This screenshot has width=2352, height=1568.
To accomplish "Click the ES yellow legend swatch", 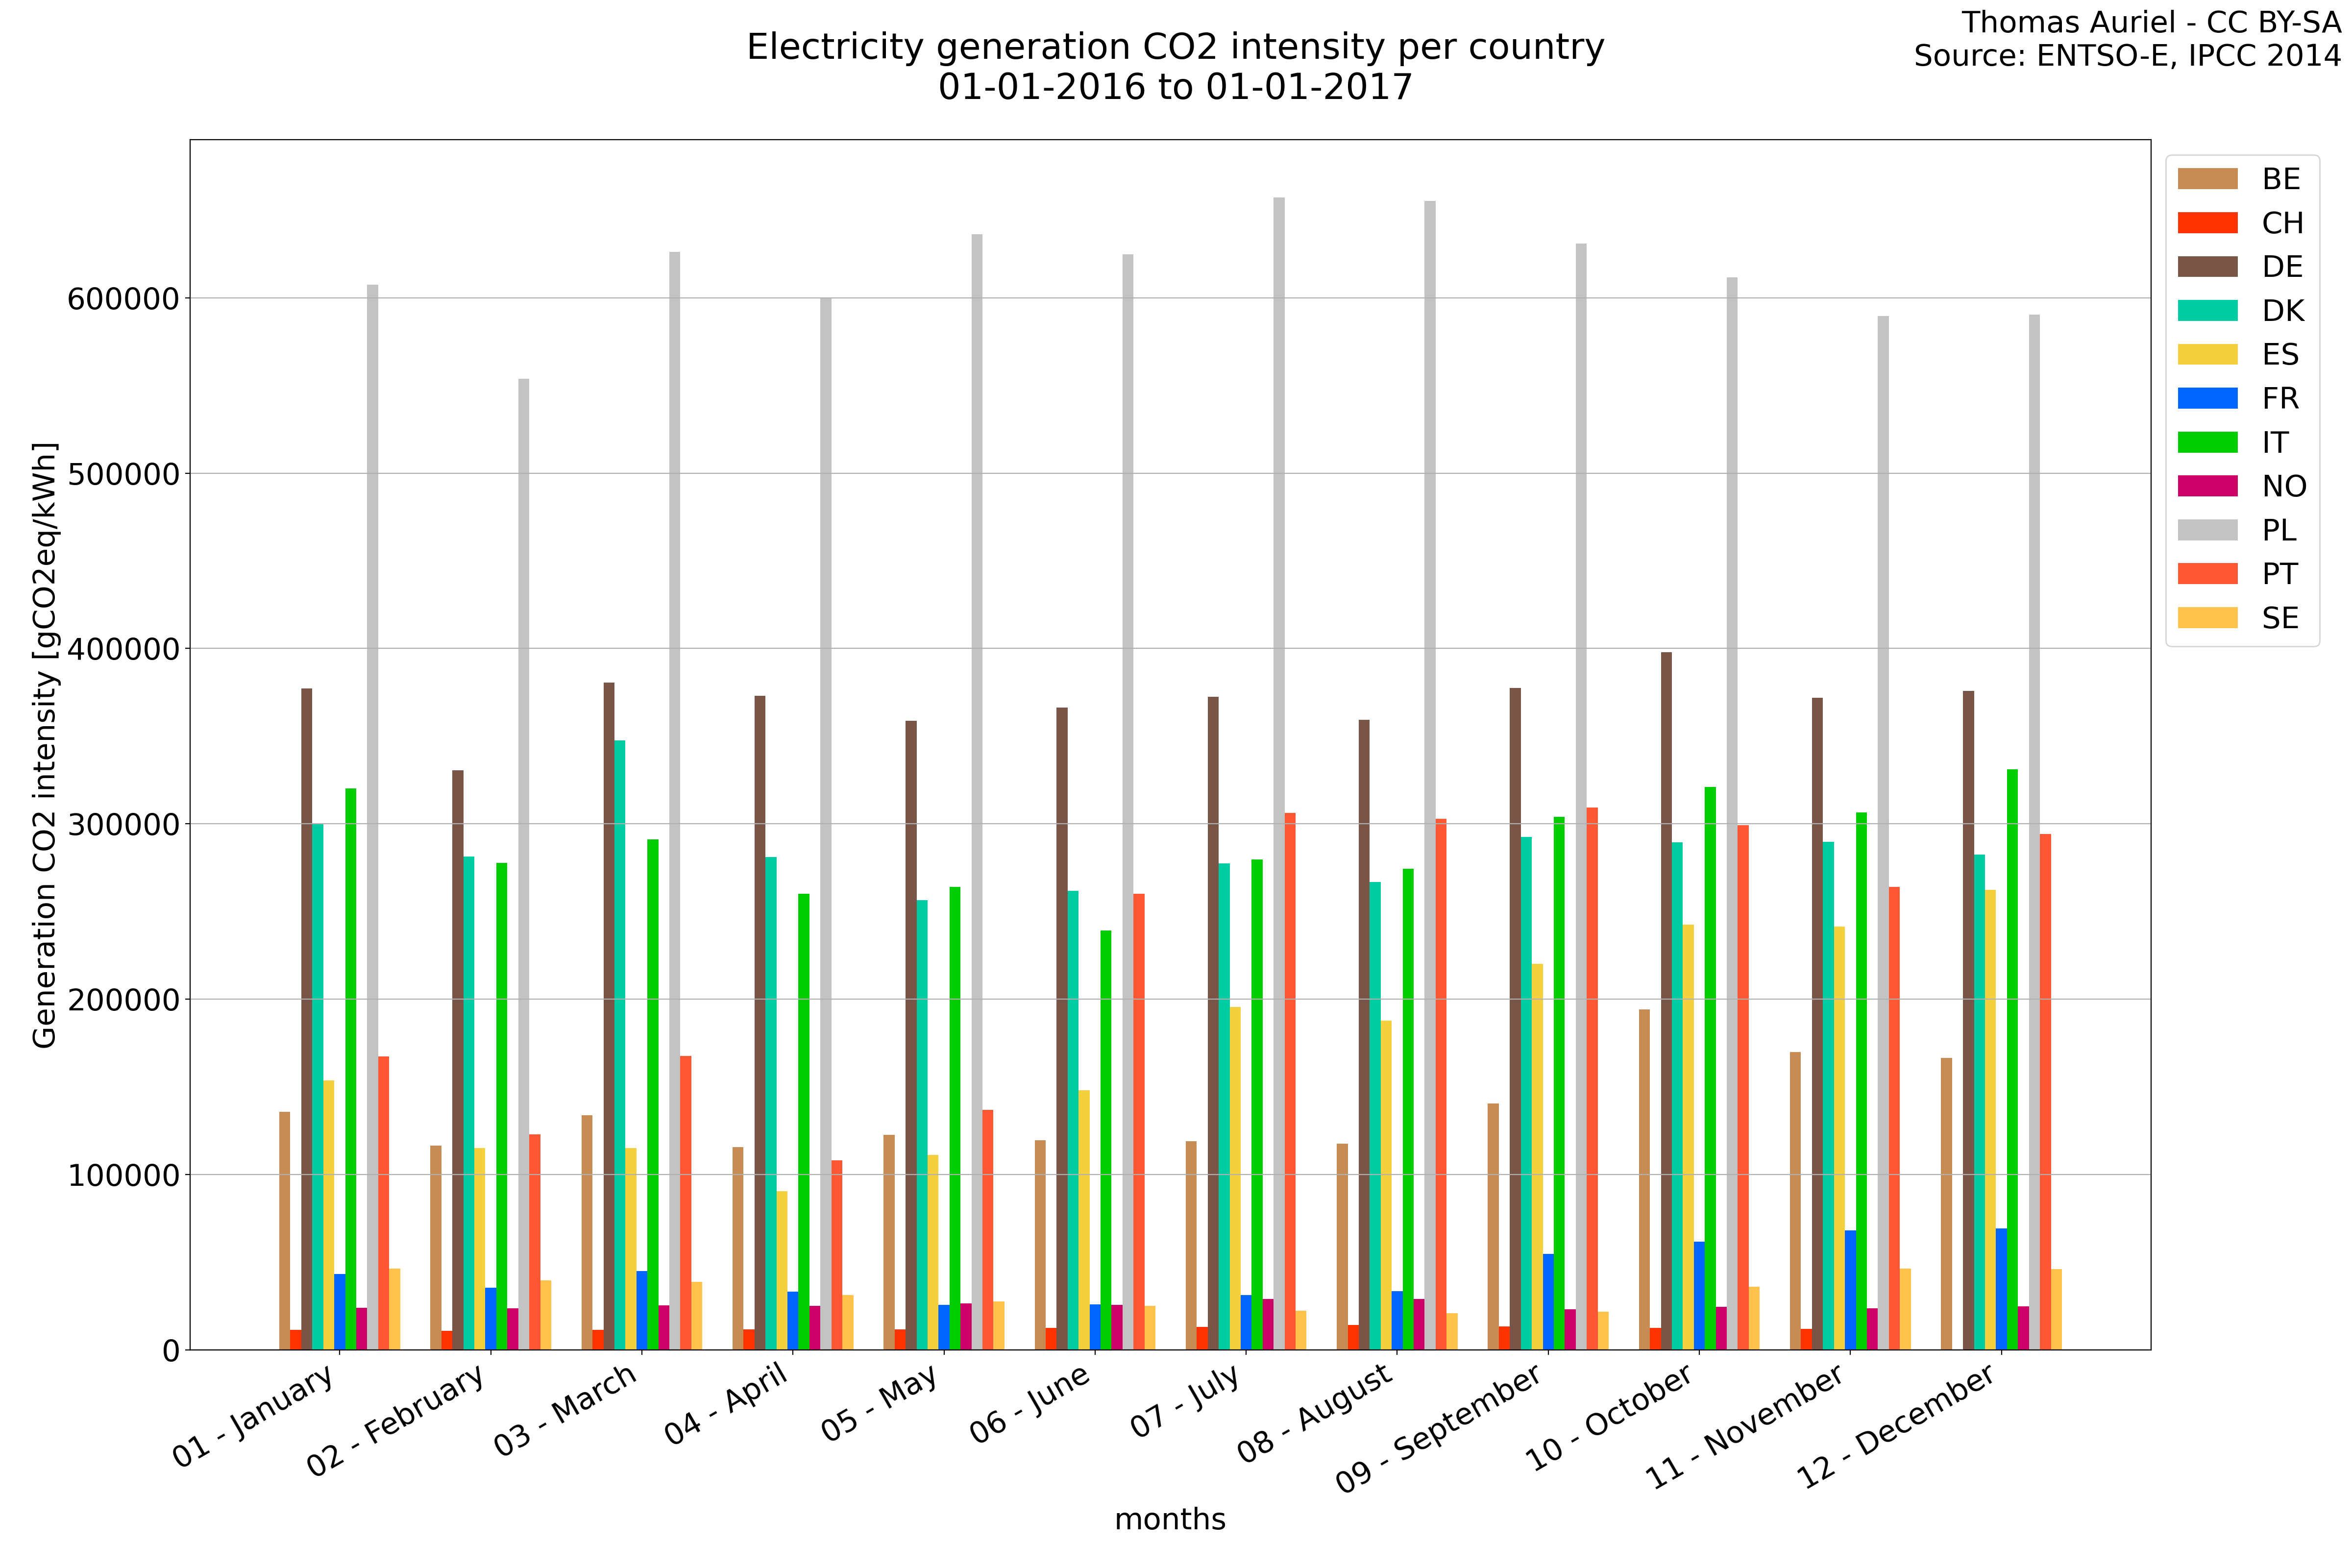I will (x=2207, y=355).
